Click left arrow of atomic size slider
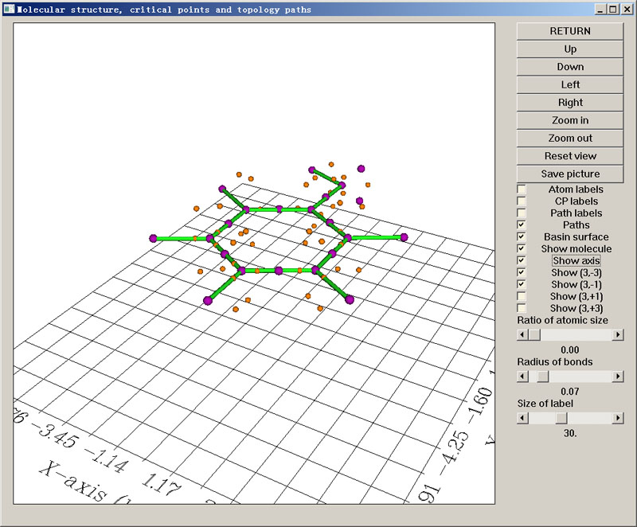 pos(522,335)
